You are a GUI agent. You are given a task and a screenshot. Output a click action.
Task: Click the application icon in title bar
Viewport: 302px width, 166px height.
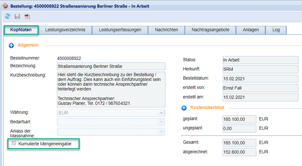click(x=5, y=6)
